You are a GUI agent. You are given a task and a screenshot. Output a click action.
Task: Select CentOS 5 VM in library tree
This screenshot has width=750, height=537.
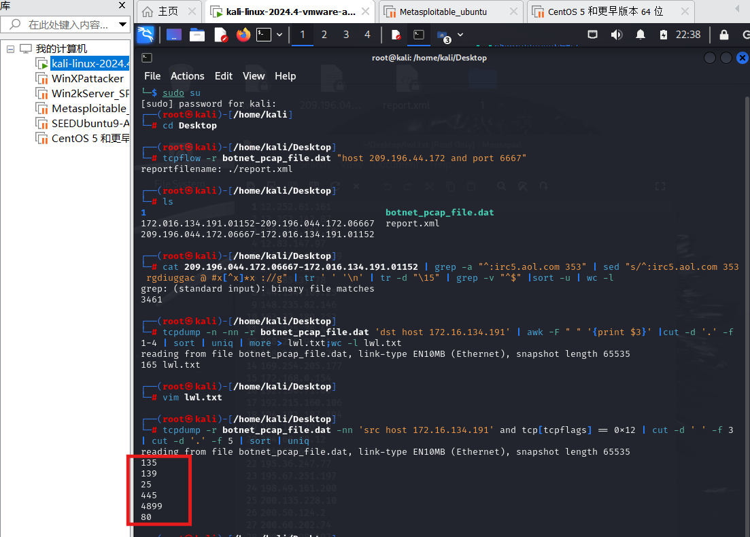coord(90,138)
